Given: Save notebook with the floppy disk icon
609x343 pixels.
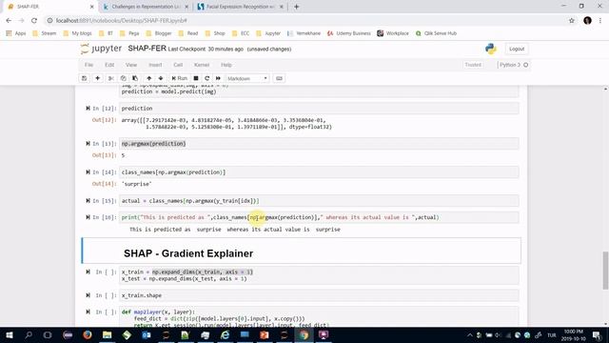Looking at the screenshot, I should [84, 78].
